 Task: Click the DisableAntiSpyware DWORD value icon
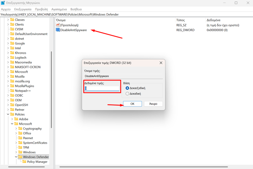pyautogui.click(x=58, y=30)
